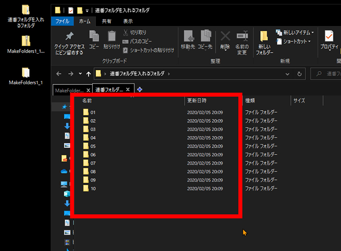Expand the ショートカット dropdown
The height and width of the screenshot is (251, 341).
point(293,41)
